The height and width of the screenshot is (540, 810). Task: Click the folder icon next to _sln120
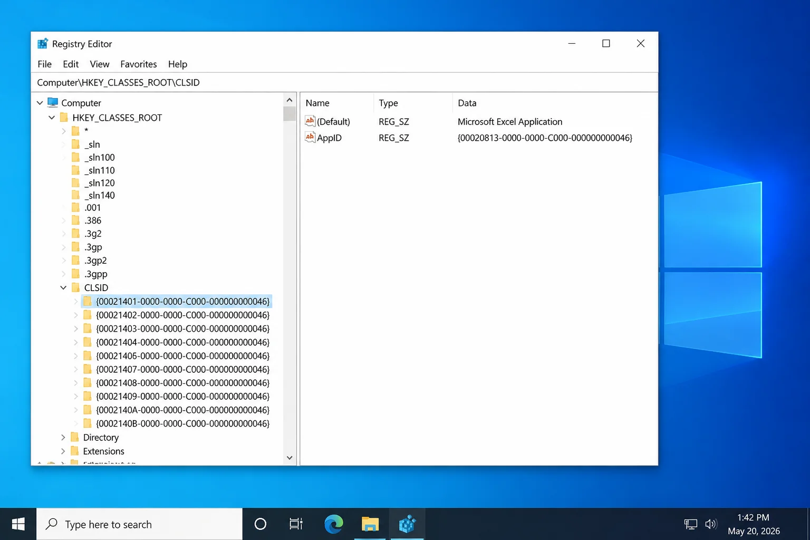point(75,182)
